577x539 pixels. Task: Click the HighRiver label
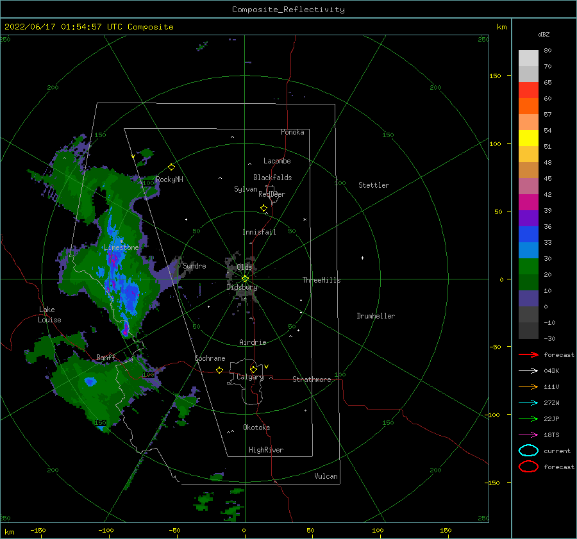tap(266, 450)
